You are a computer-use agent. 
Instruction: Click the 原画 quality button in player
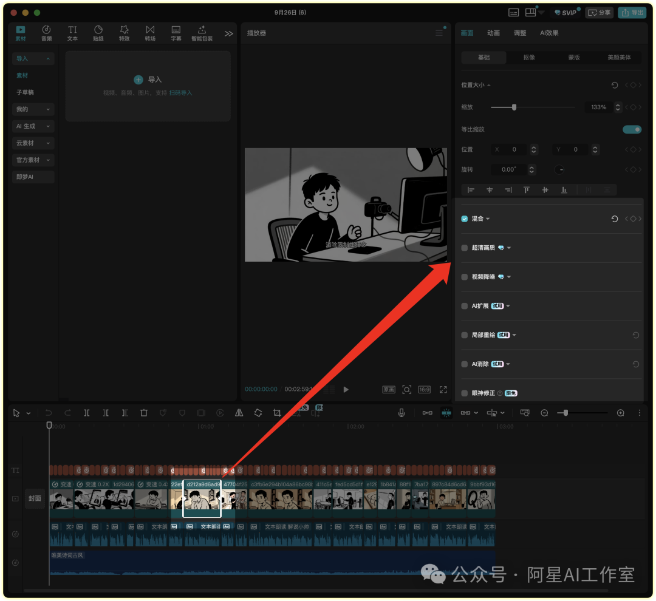[389, 389]
